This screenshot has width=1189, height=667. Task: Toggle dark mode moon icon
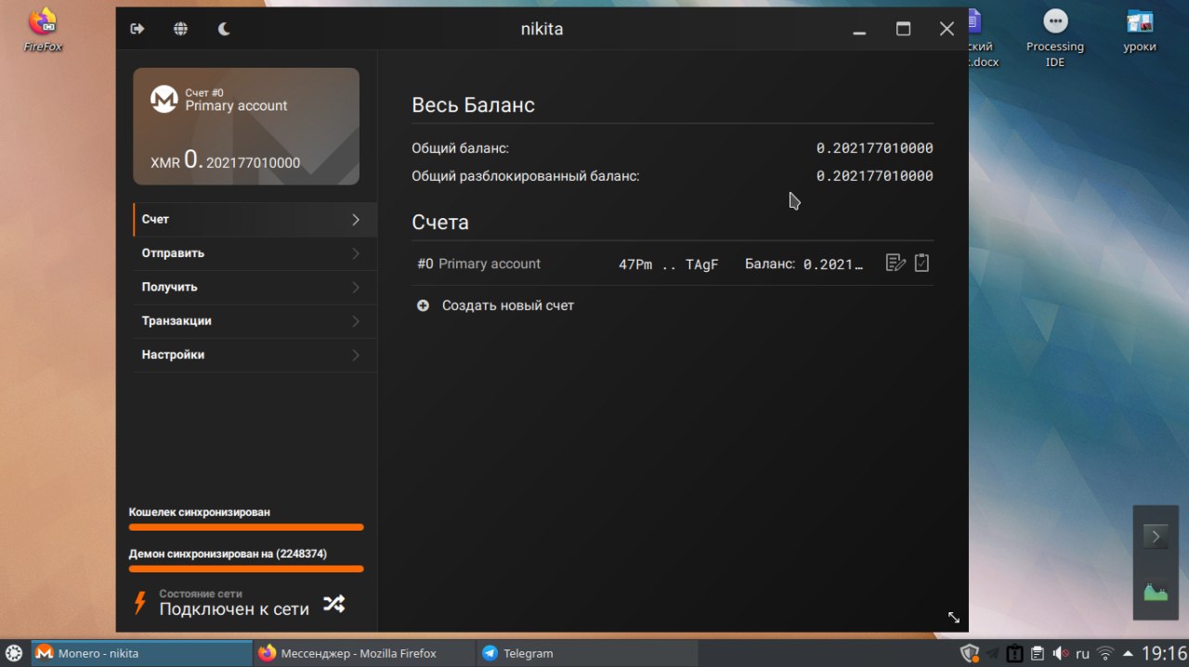coord(224,29)
